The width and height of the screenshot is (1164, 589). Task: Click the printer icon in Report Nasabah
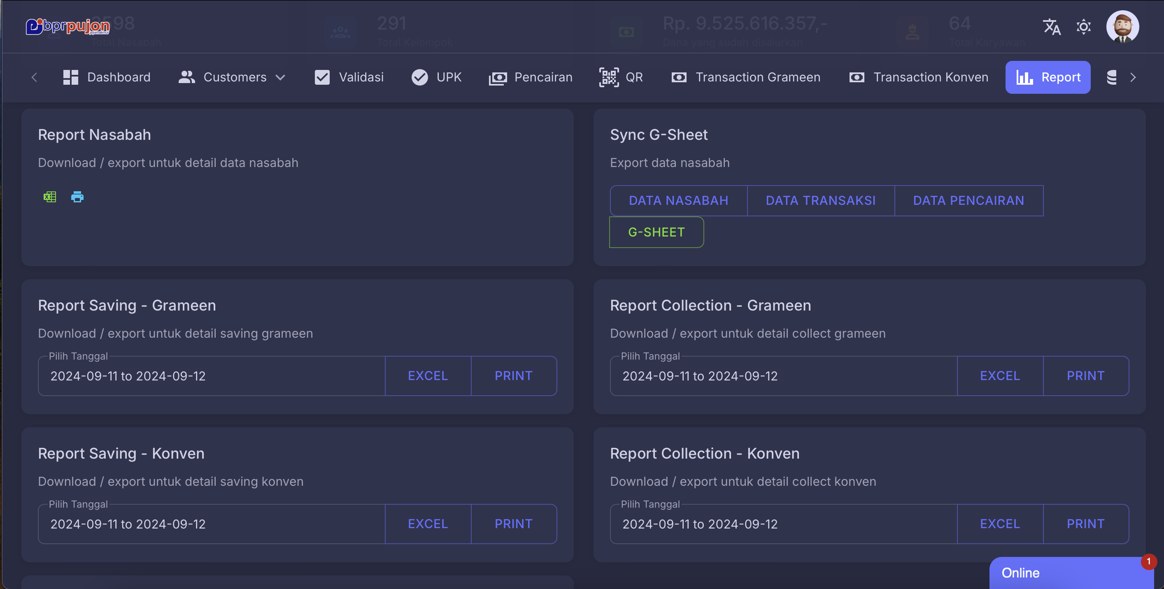click(77, 197)
